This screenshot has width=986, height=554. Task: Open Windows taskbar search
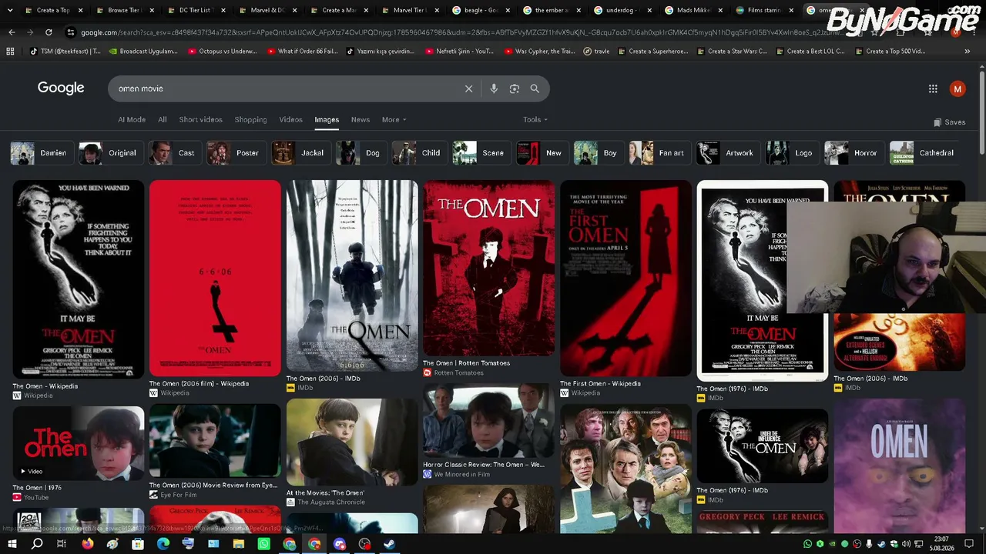pyautogui.click(x=37, y=544)
